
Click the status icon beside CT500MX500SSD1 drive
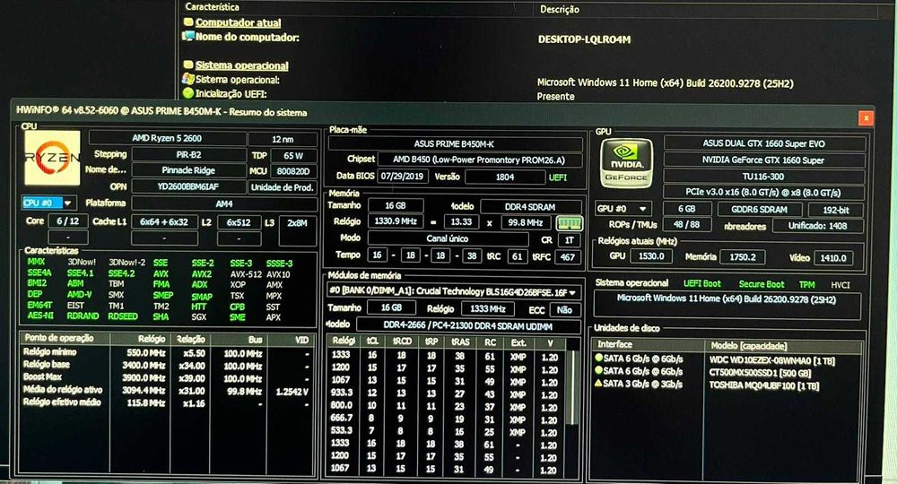point(599,371)
